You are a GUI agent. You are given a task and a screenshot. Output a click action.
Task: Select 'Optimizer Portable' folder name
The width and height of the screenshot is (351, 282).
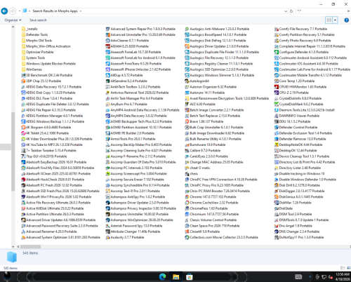[40, 52]
